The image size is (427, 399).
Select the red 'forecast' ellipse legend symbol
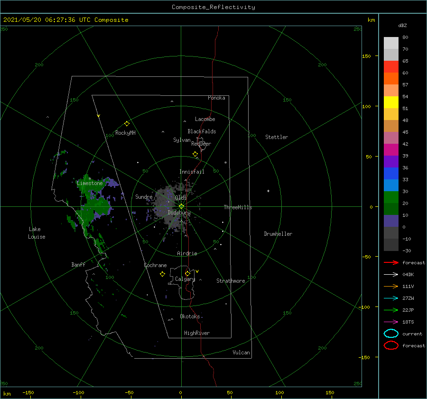point(391,345)
